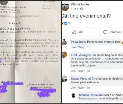Open Ștefan Furtună commenter name link
The image size is (123, 104).
(x=81, y=79)
